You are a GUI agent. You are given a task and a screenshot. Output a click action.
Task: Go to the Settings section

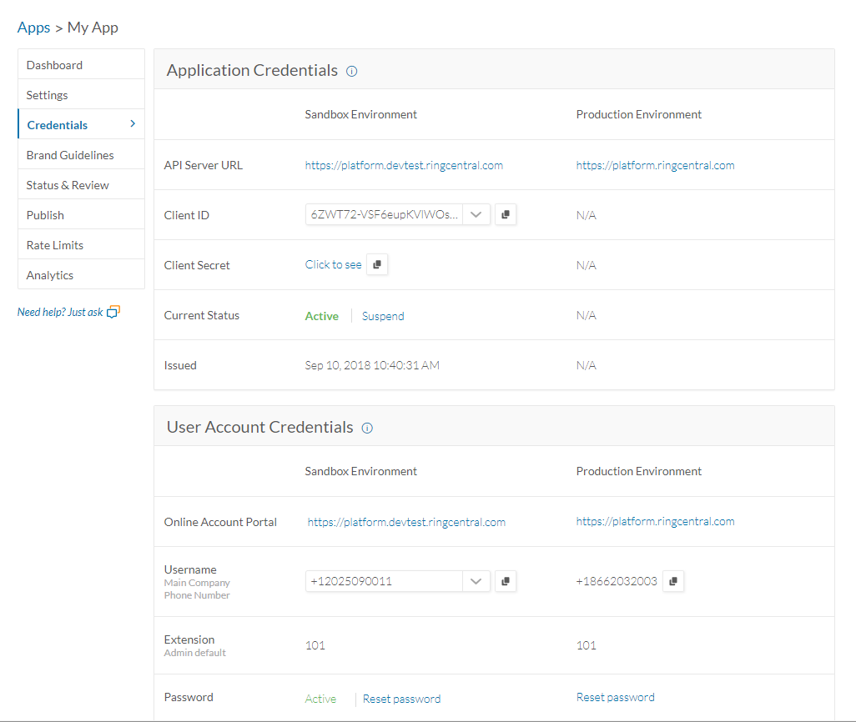click(x=47, y=95)
